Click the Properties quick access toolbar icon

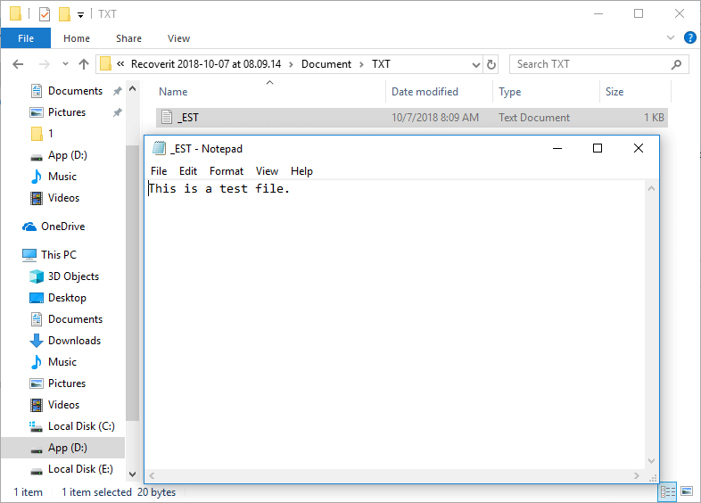point(45,14)
